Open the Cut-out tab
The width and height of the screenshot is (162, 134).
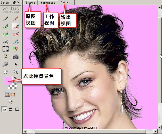[x=66, y=3]
